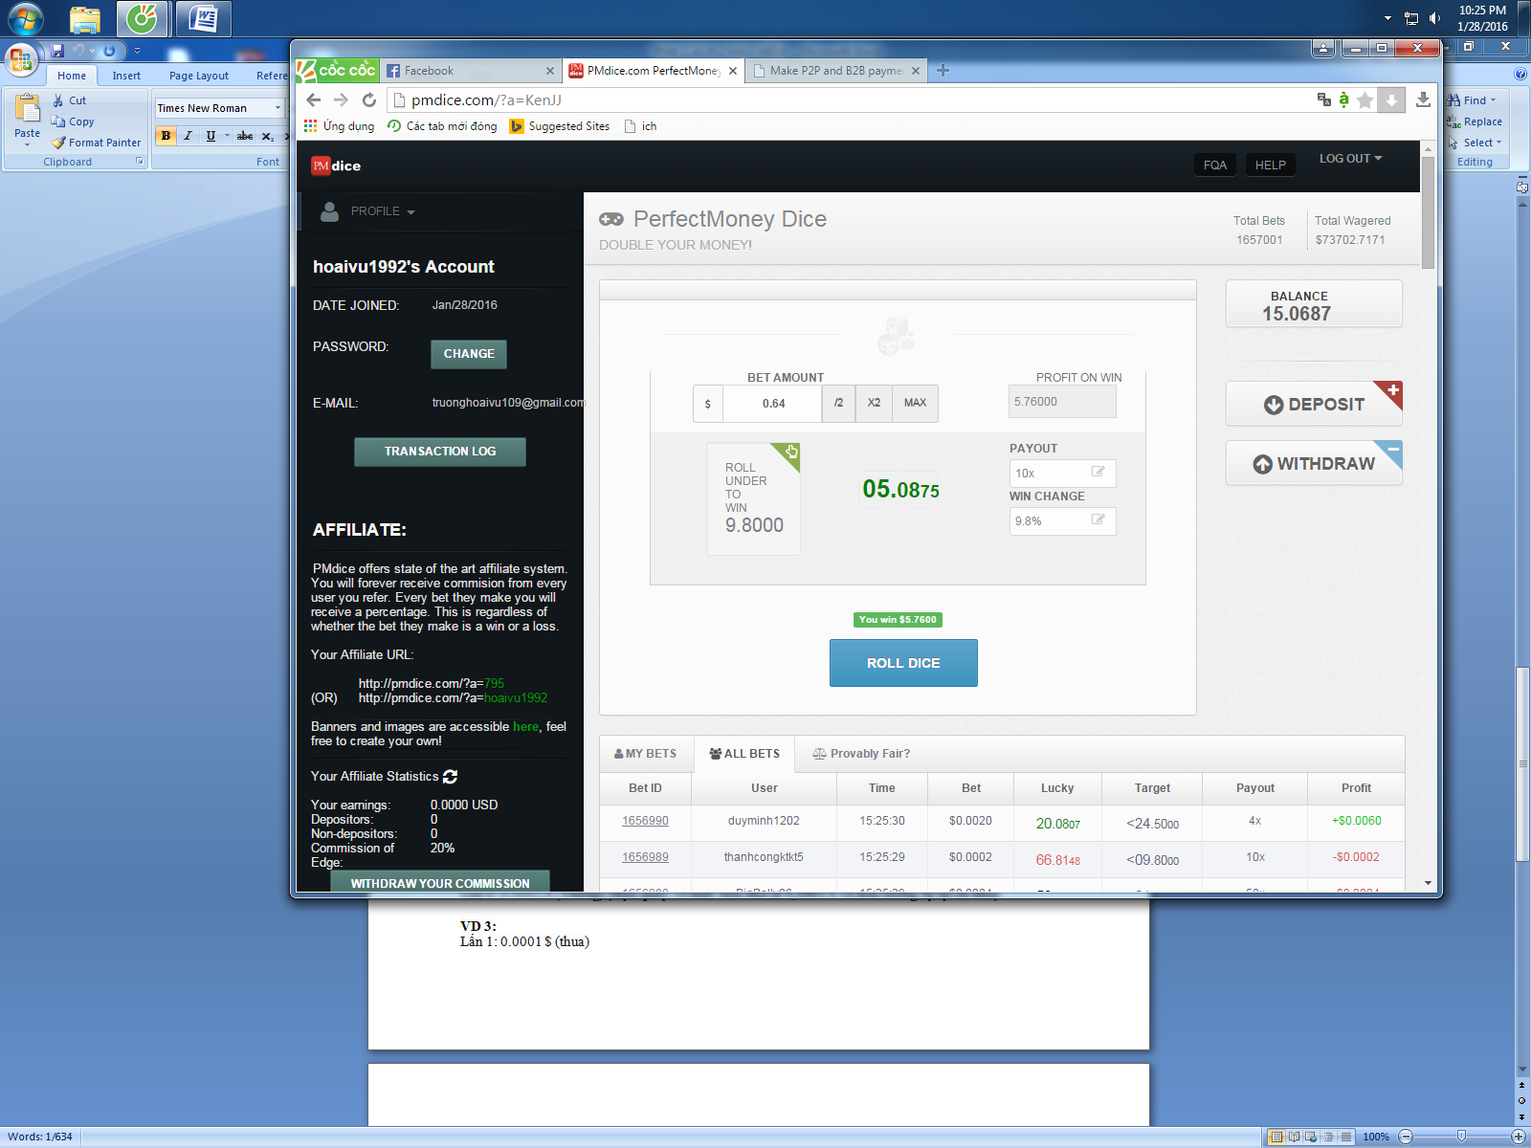
Task: Open the Select dropdown in Word Editing
Action: [x=1475, y=143]
